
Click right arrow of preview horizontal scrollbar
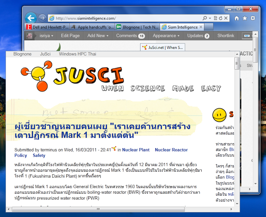231,210
